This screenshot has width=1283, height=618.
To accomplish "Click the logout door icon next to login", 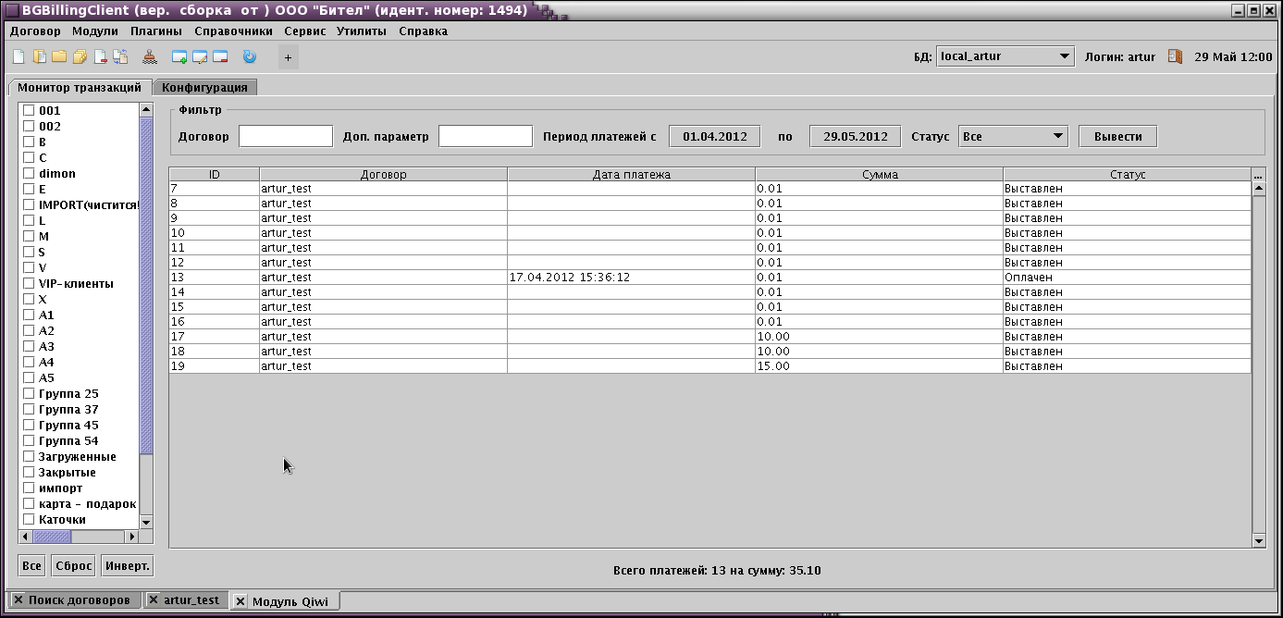I will (x=1175, y=56).
